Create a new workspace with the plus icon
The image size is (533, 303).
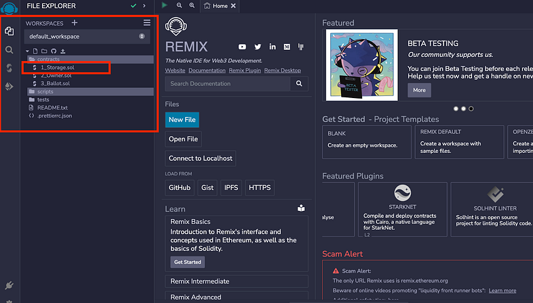75,23
